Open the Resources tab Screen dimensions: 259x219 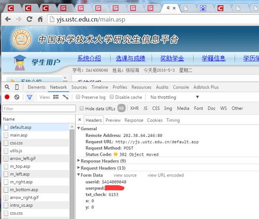pos(141,87)
